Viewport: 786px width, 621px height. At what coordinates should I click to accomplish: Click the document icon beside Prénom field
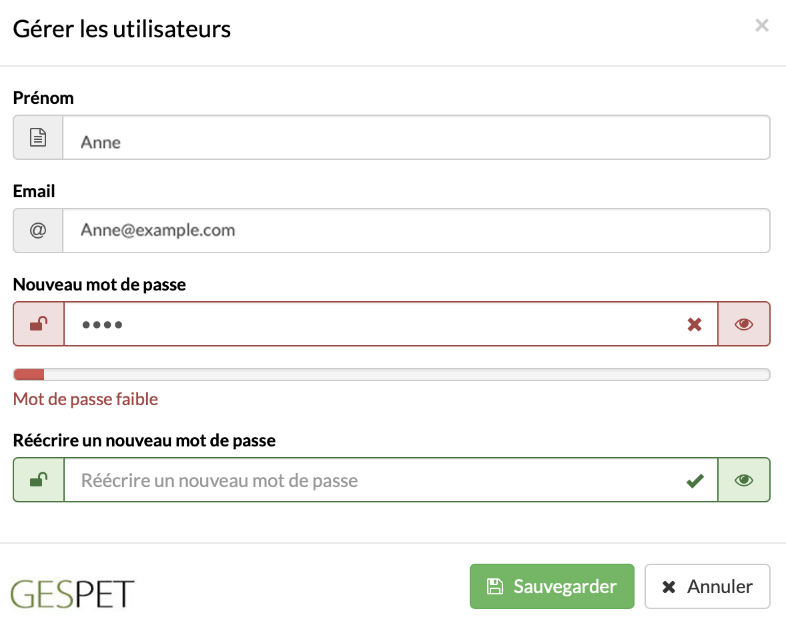(38, 137)
